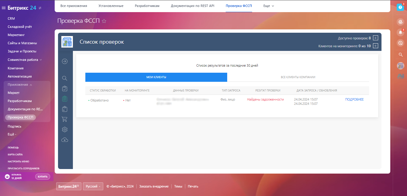Click the magnifier icon in dark app sidebar

pos(64,78)
